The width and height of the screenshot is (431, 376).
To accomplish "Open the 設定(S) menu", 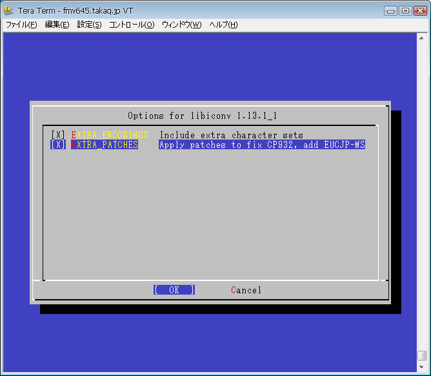I will [x=89, y=25].
